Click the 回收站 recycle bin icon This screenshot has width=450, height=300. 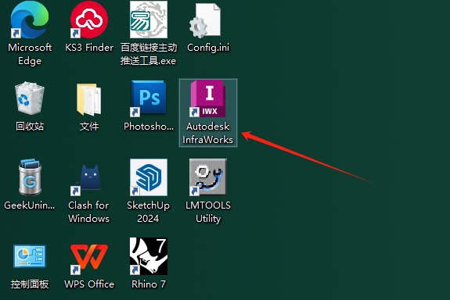(30, 98)
